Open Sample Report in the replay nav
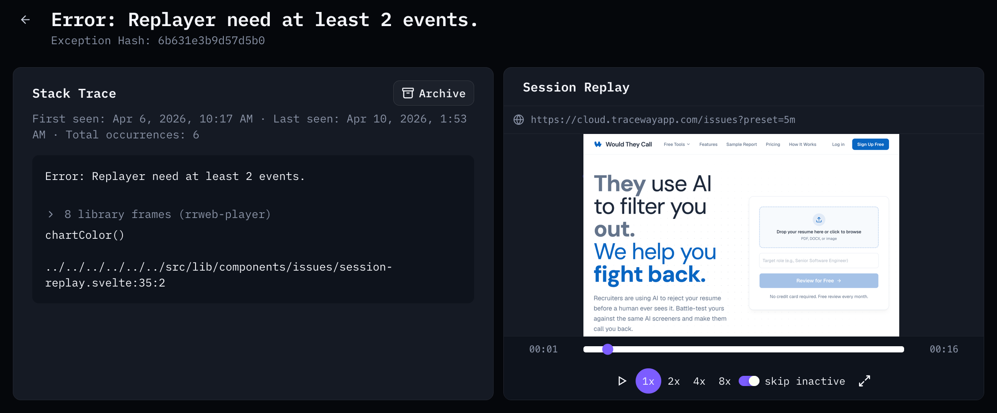The height and width of the screenshot is (413, 997). [x=741, y=145]
